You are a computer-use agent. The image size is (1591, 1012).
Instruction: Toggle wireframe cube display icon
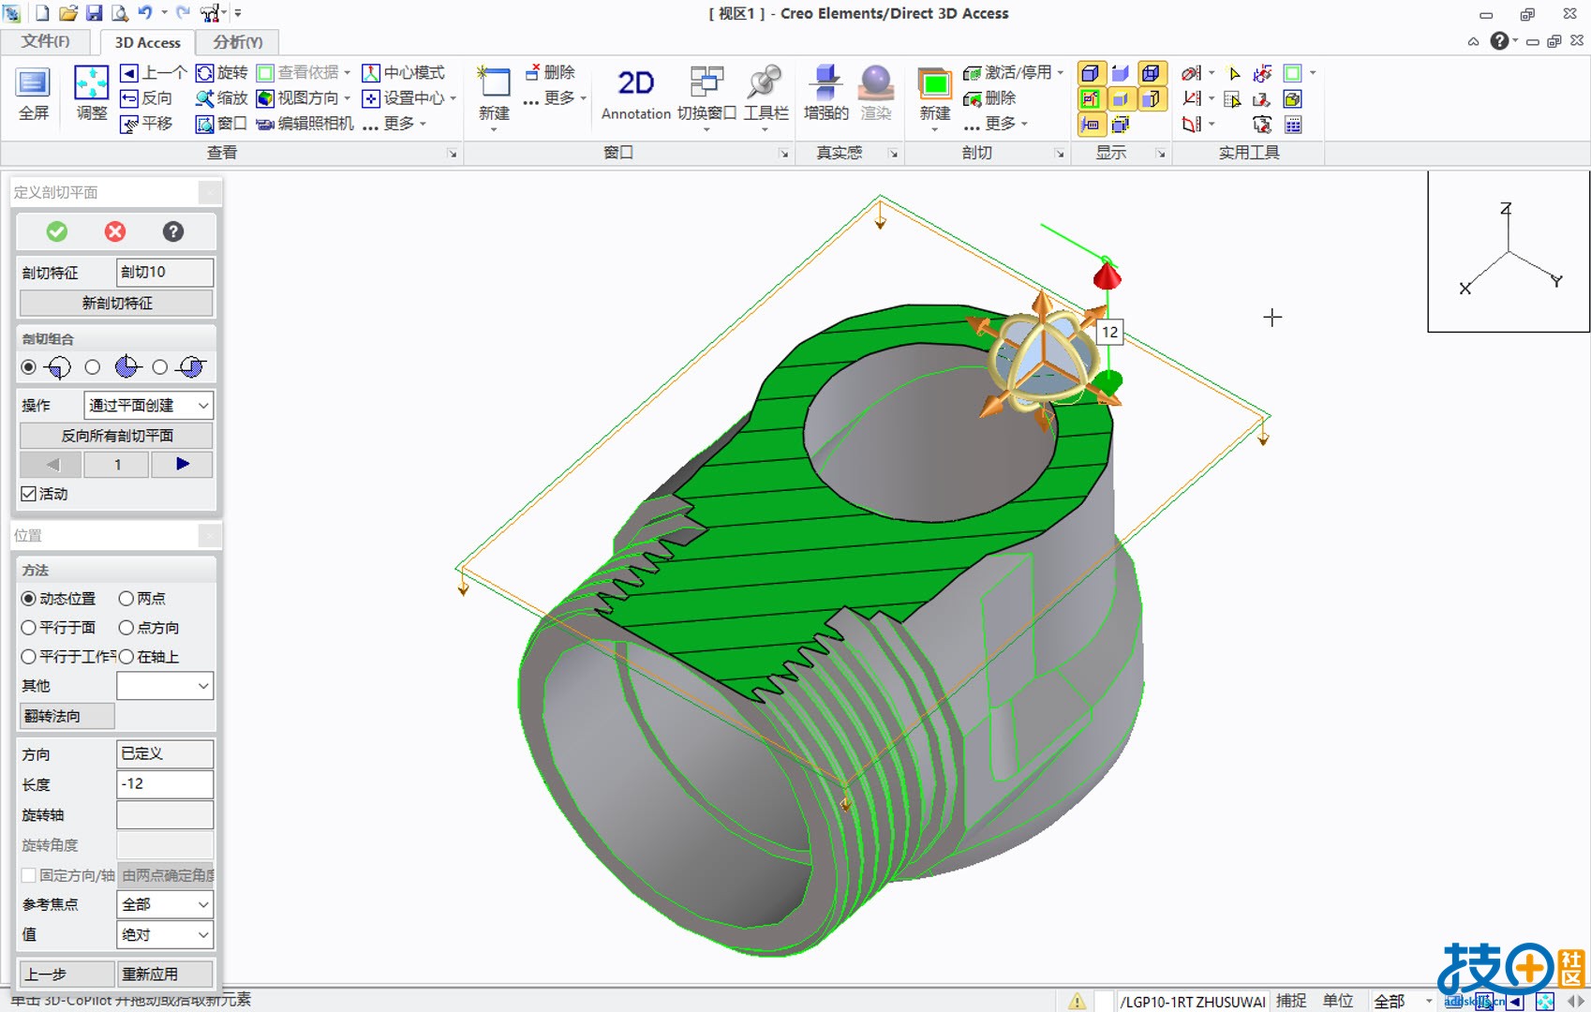pyautogui.click(x=1151, y=73)
